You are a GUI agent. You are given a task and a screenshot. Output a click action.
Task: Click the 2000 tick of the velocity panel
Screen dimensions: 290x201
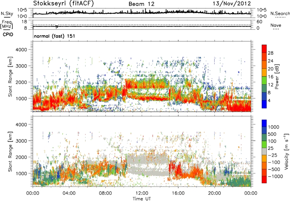tap(21, 157)
